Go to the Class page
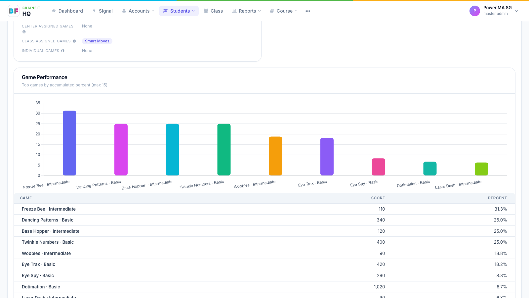Viewport: 529px width, 298px height. pos(213,11)
